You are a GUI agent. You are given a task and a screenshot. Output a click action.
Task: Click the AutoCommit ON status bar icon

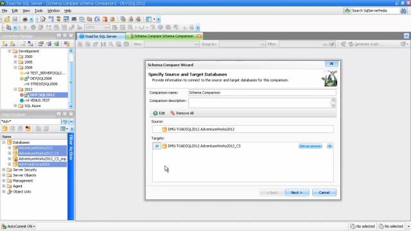click(x=4, y=227)
